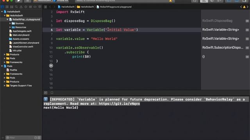Open the Debug navigator tab

click(x=30, y=7)
